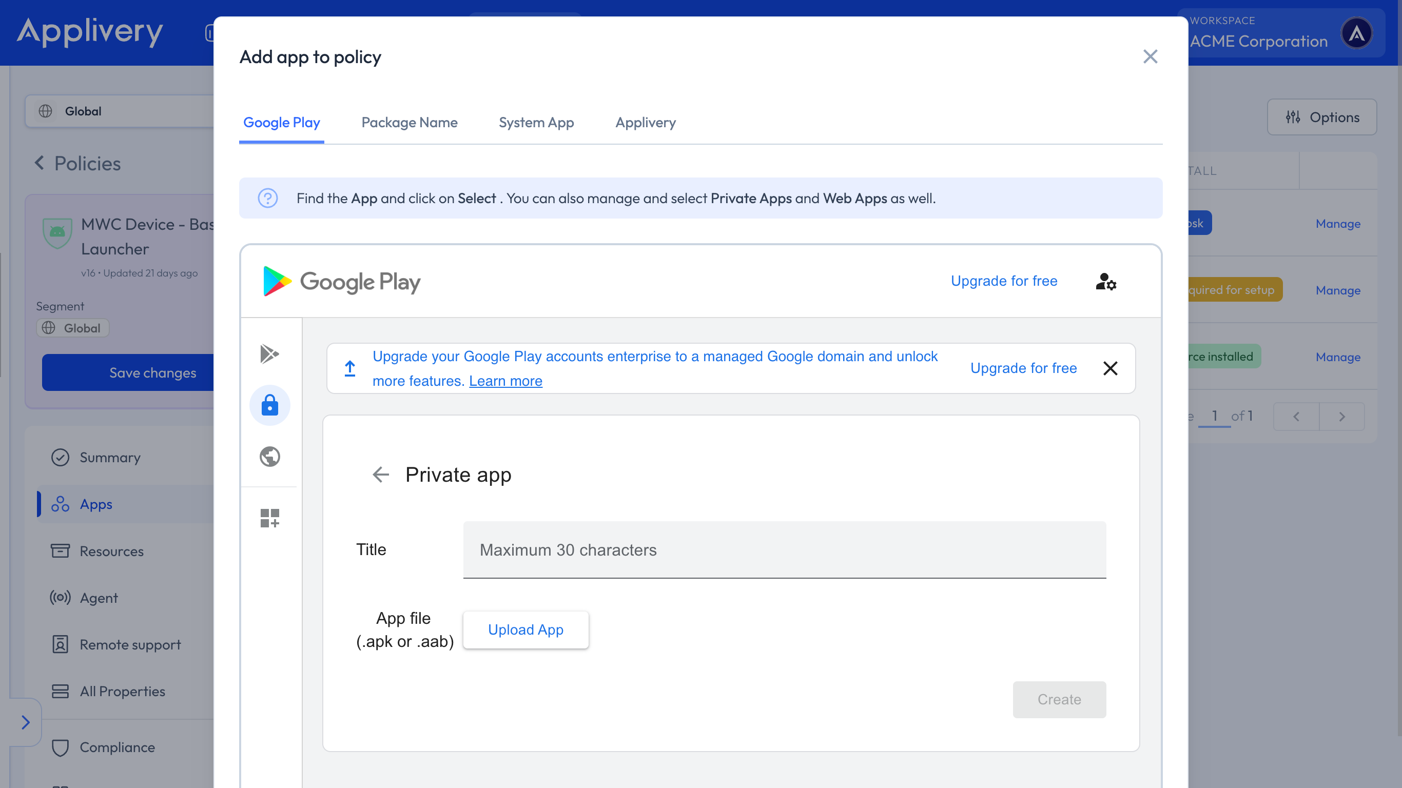Open Web apps via the globe icon

pyautogui.click(x=270, y=457)
